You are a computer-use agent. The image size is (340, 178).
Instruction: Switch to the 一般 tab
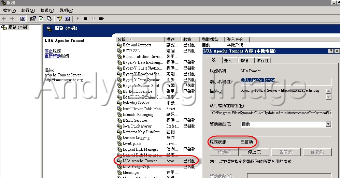pyautogui.click(x=213, y=60)
